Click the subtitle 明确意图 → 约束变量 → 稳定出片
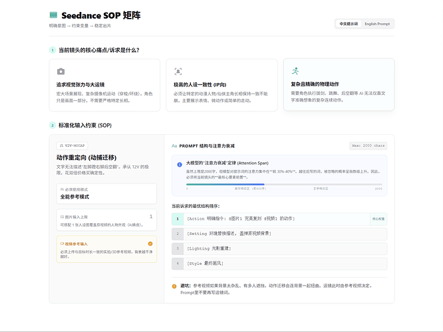443x332 pixels. pos(80,26)
